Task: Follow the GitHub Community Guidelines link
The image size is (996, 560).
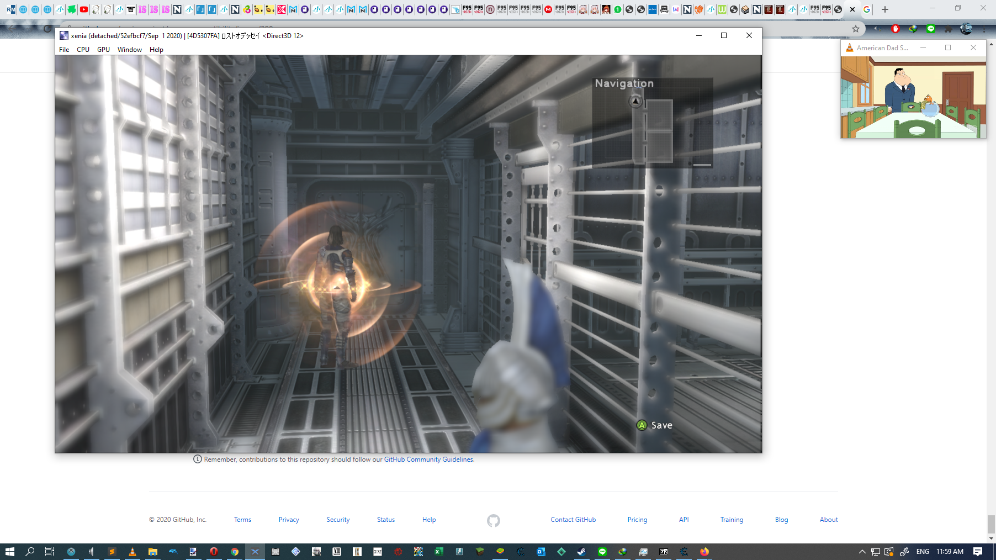Action: [428, 459]
